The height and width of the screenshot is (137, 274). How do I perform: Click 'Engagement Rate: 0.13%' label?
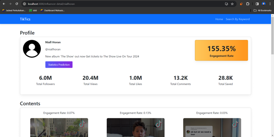[136, 113]
